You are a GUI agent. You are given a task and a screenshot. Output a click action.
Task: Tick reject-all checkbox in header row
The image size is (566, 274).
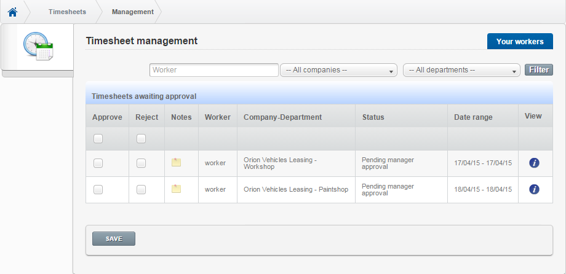pyautogui.click(x=141, y=138)
